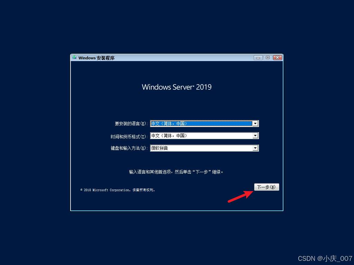The height and width of the screenshot is (265, 354).
Task: Click the red arrow annotation
Action: [x=241, y=196]
